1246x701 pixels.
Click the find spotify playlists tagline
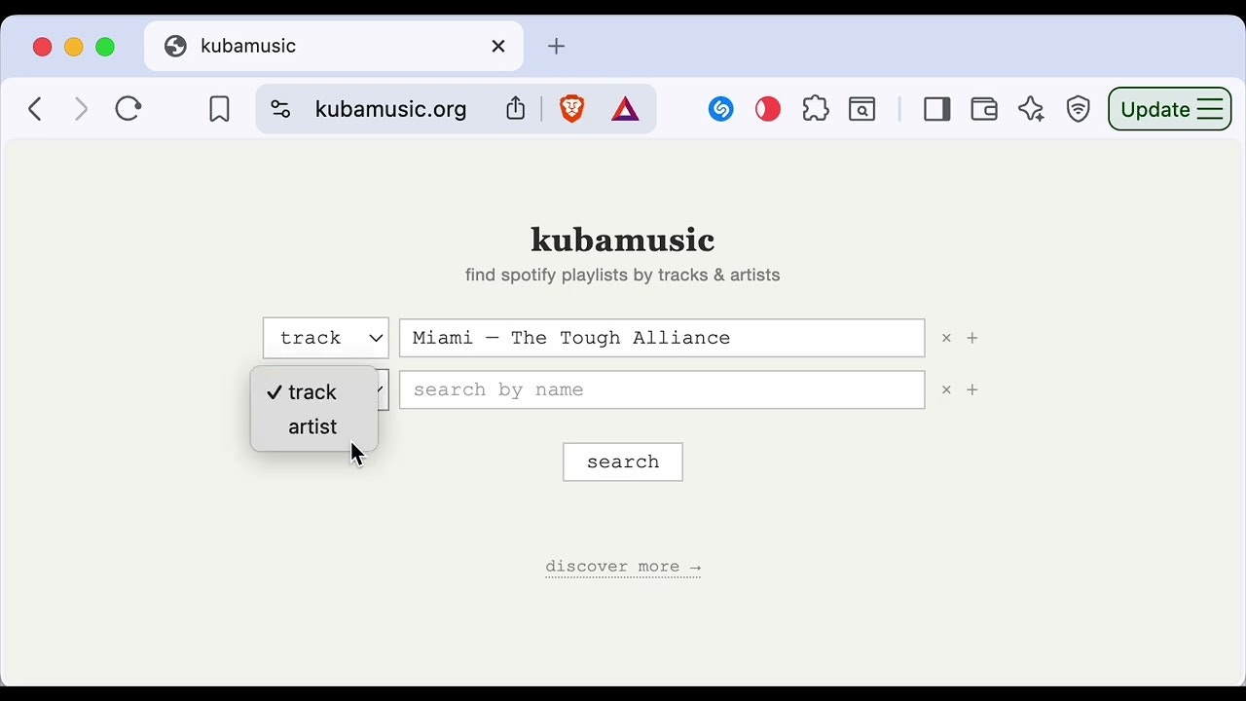point(623,275)
